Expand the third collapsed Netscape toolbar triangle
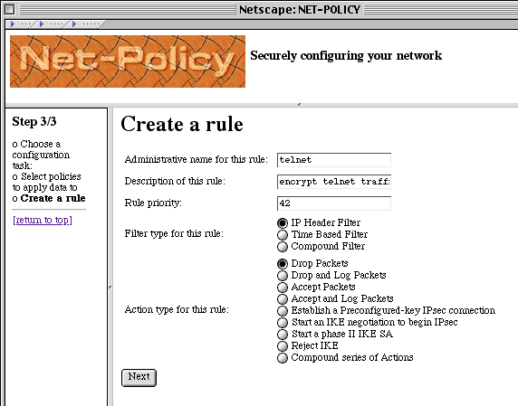 point(73,24)
